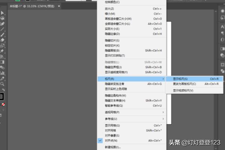Toggle 对齐网格 snap to grid
The height and width of the screenshot is (150, 225).
click(111, 130)
